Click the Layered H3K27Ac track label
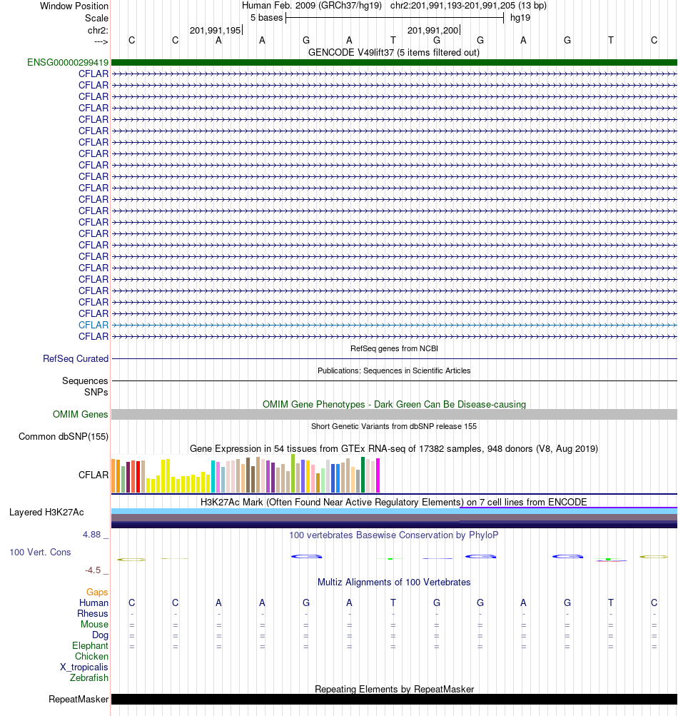 pyautogui.click(x=46, y=513)
